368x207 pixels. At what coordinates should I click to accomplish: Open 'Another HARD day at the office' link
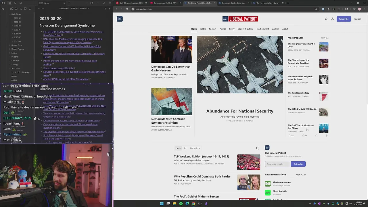pyautogui.click(x=66, y=79)
